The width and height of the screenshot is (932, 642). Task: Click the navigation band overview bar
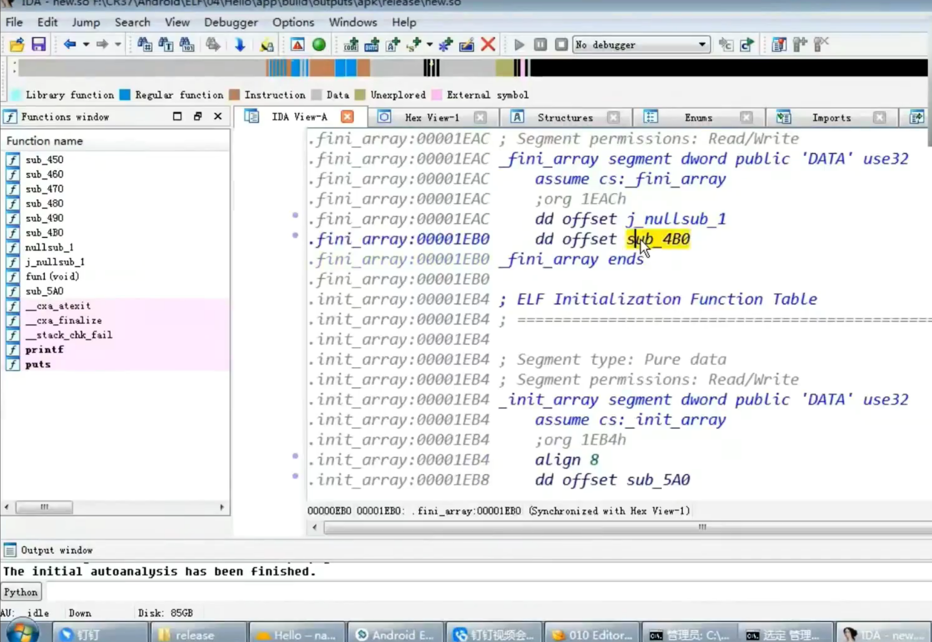473,68
